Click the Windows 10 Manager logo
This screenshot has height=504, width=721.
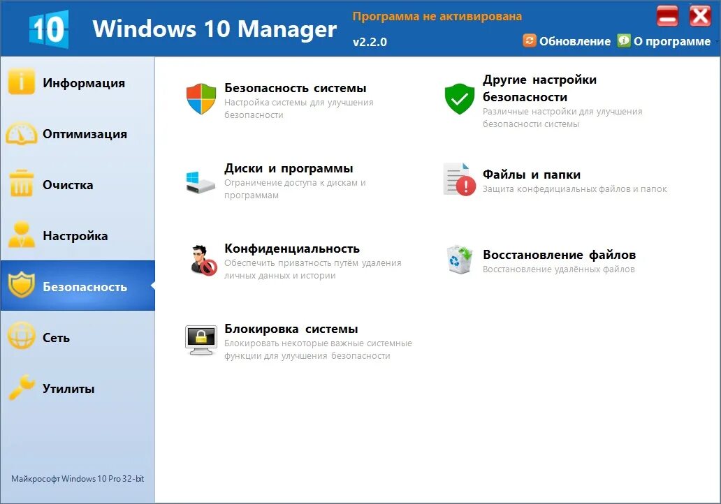(49, 29)
